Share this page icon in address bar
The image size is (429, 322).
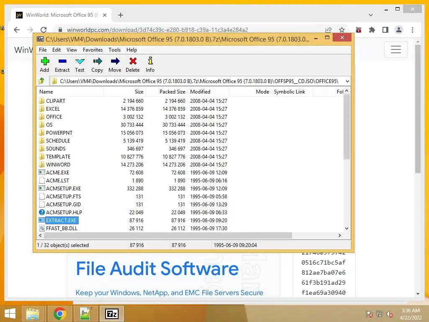[328, 30]
